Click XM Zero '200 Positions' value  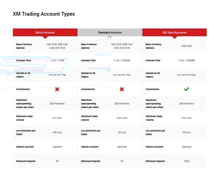pos(186,103)
